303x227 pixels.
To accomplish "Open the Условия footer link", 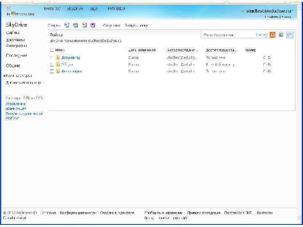I will coord(48,213).
